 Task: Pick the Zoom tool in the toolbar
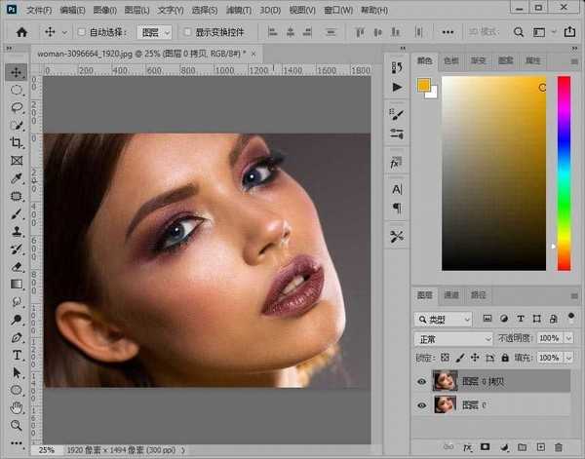[17, 425]
